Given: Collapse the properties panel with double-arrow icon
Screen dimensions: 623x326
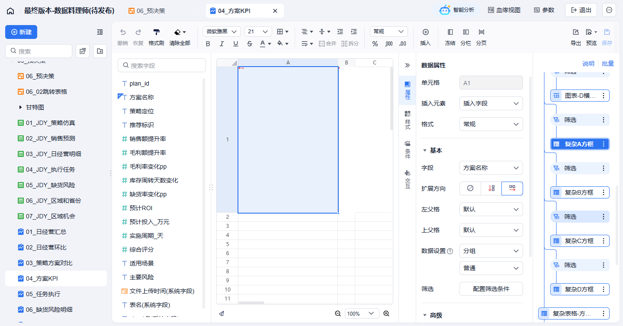Looking at the screenshot, I should 407,65.
